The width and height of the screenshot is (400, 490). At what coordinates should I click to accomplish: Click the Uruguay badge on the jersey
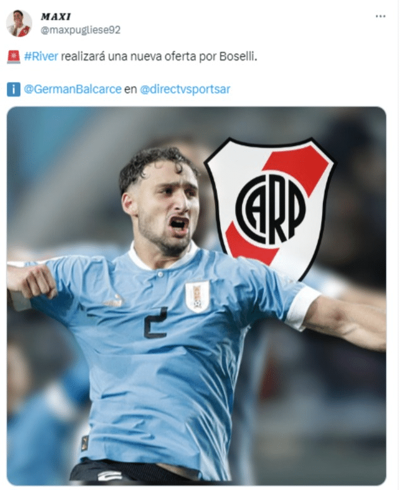pyautogui.click(x=197, y=296)
